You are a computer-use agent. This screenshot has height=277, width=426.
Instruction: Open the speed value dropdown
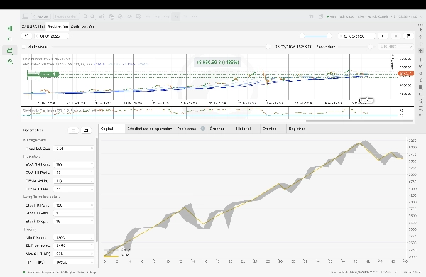pyautogui.click(x=396, y=47)
